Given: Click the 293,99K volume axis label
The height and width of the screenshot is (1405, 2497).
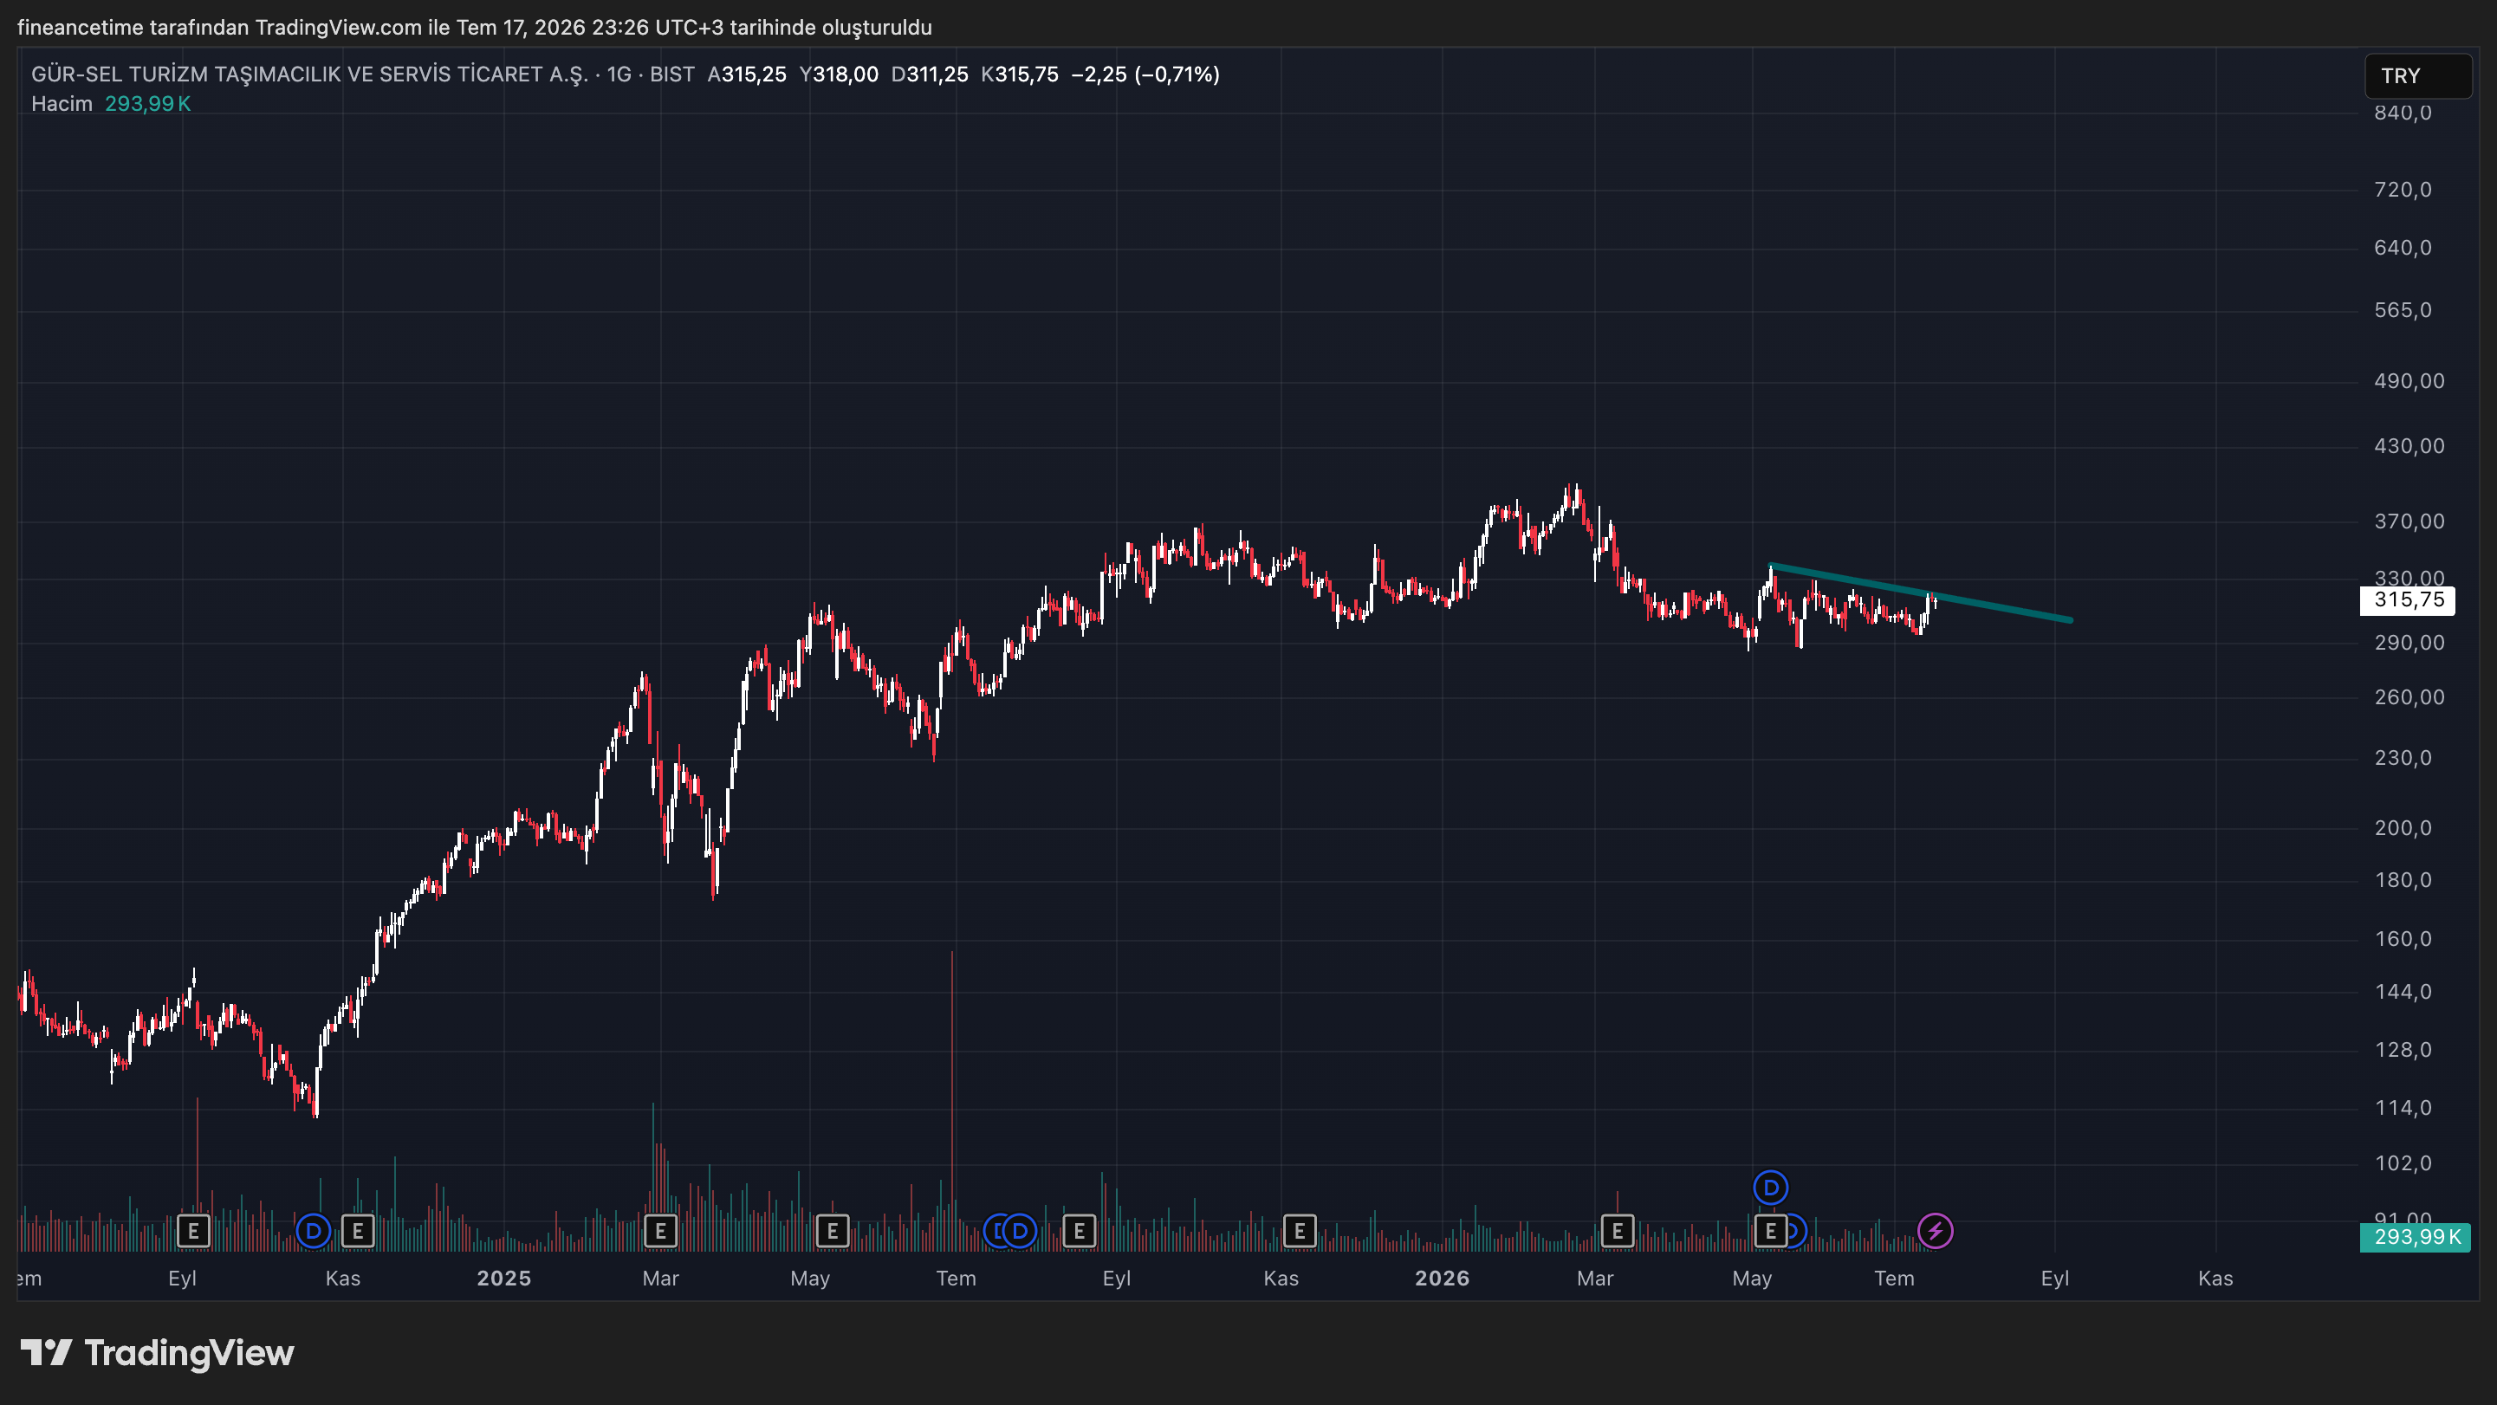Looking at the screenshot, I should 2415,1237.
